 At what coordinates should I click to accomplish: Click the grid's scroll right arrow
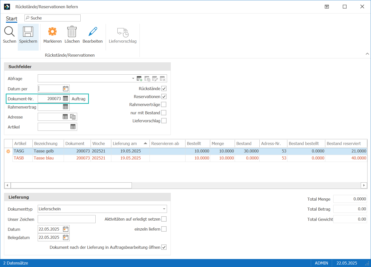(364, 185)
